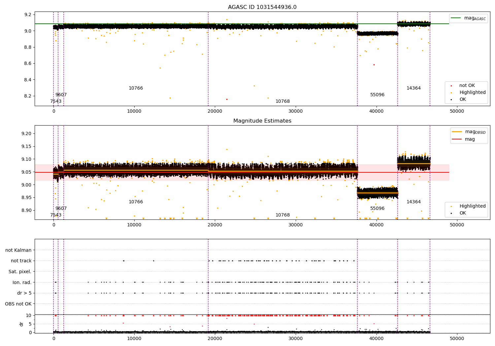
Task: Click OBSID label 9607 in Magnitude Estimates plot
Action: point(61,209)
